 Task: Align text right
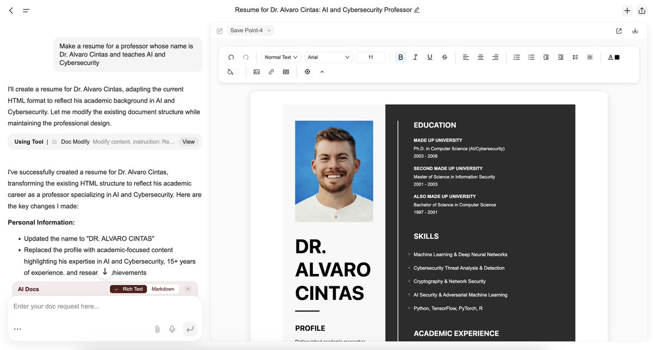[x=495, y=57]
